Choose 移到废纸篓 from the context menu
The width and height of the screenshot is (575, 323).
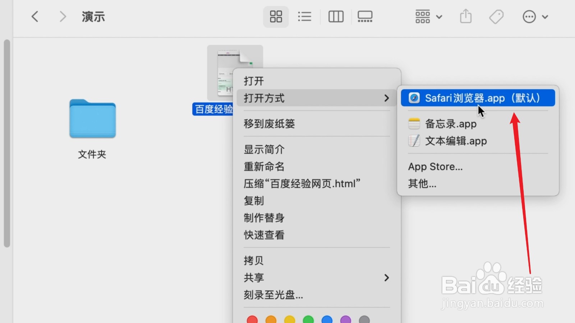[269, 123]
